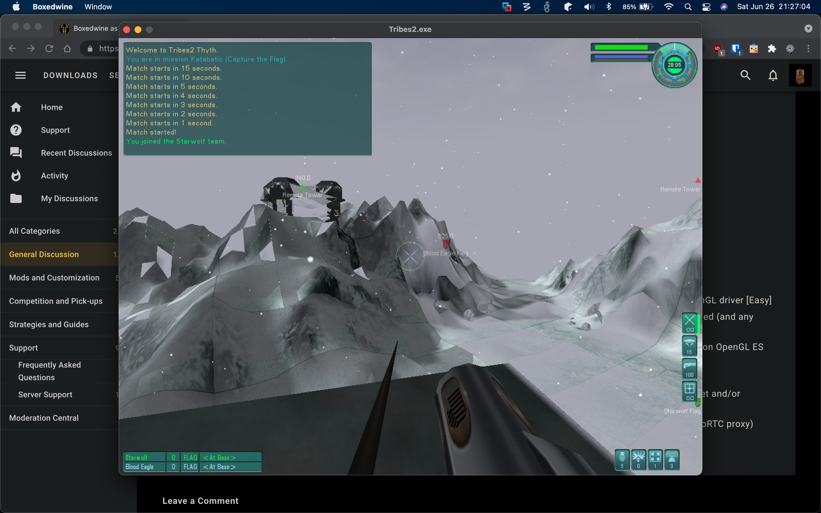Open Recent Discussions
This screenshot has width=821, height=513.
76,153
